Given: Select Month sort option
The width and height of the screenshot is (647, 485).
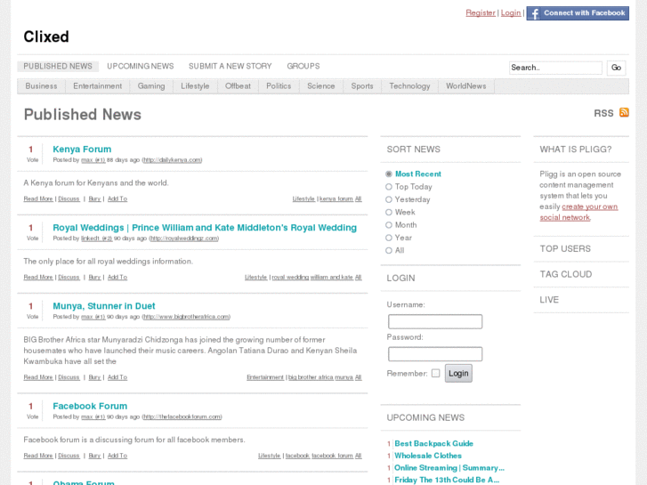Looking at the screenshot, I should pyautogui.click(x=389, y=225).
